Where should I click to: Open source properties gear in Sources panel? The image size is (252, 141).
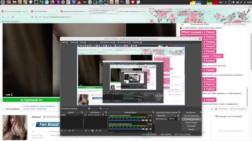pos(93,131)
